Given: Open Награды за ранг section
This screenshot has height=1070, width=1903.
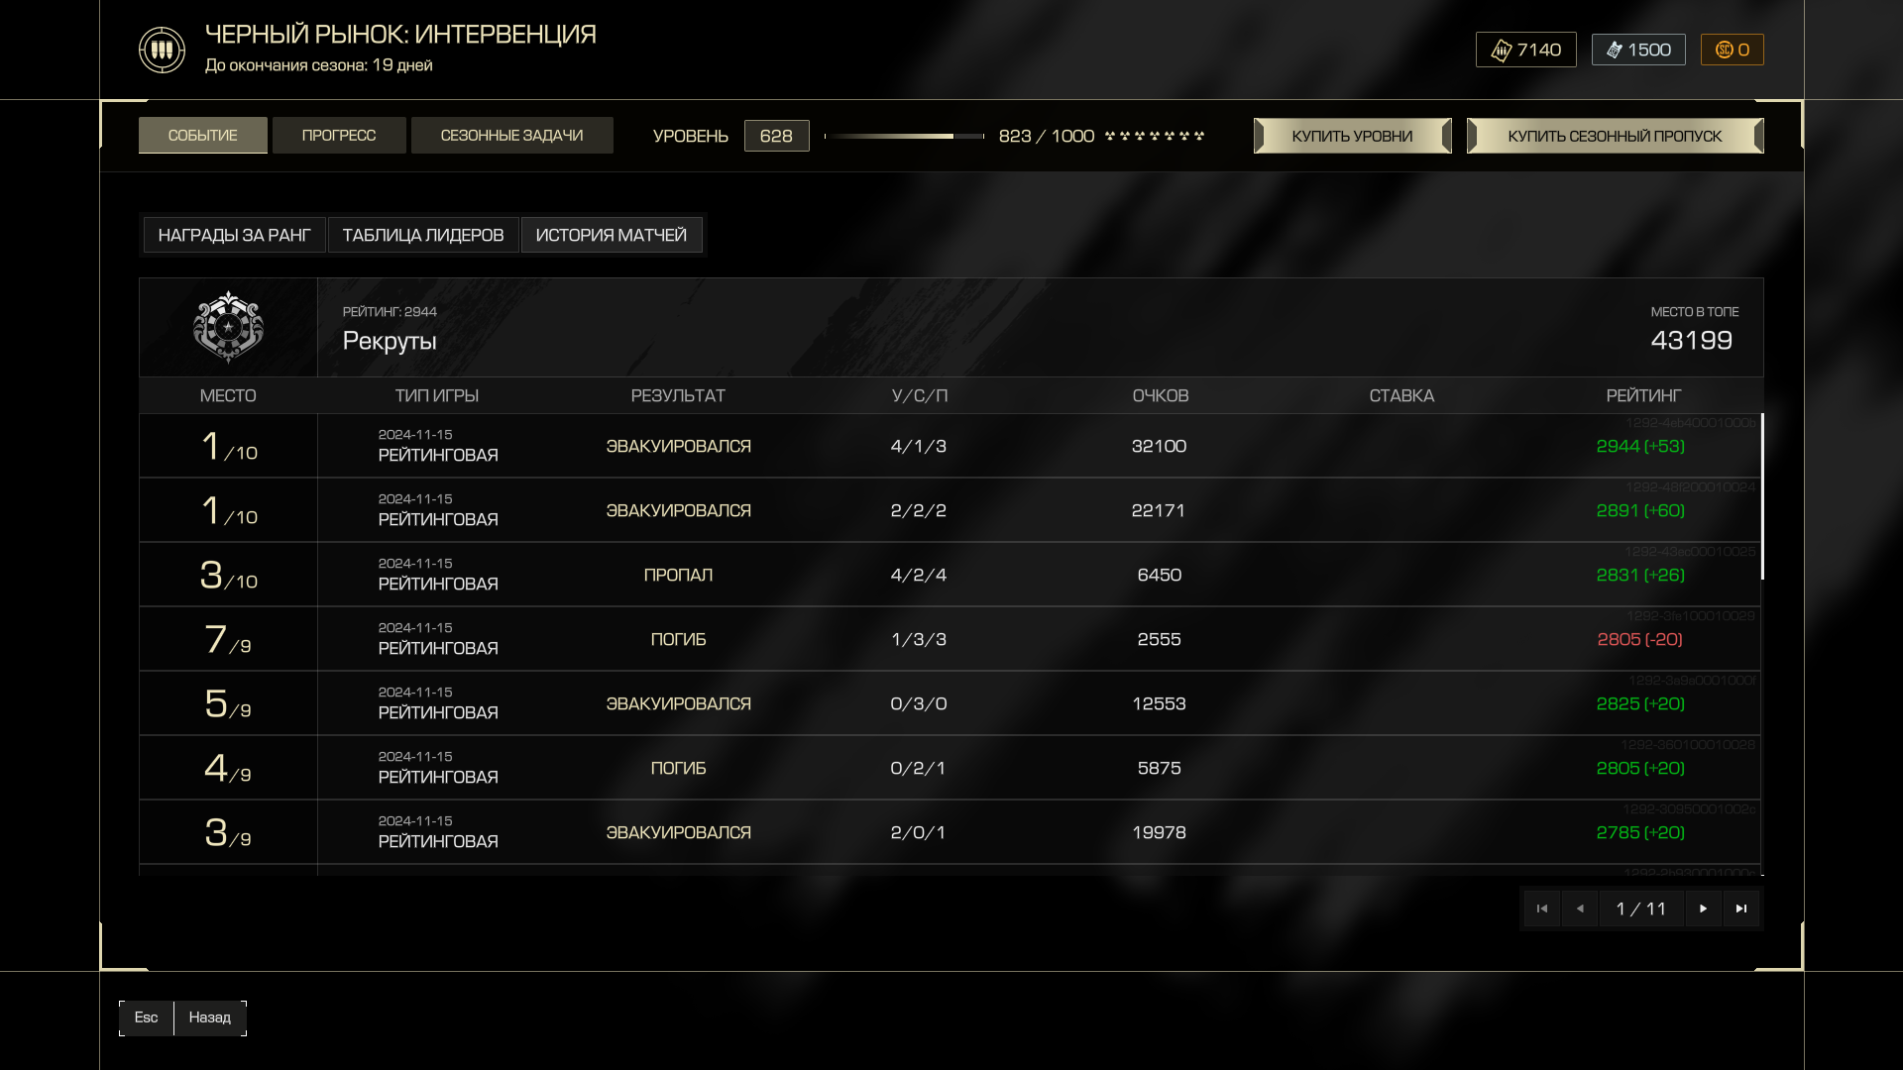Looking at the screenshot, I should 234,235.
